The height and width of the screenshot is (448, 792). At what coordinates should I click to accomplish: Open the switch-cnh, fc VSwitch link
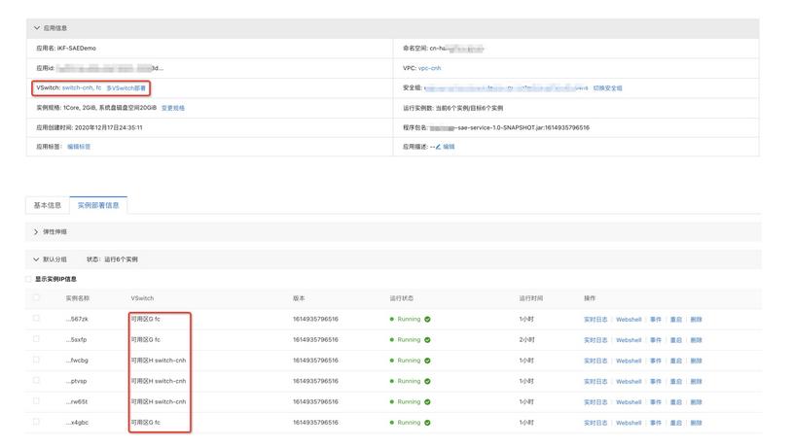coord(82,87)
